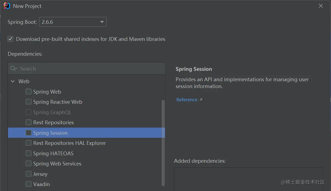Open the Reference documentation link
This screenshot has width=331, height=191.
(x=187, y=100)
